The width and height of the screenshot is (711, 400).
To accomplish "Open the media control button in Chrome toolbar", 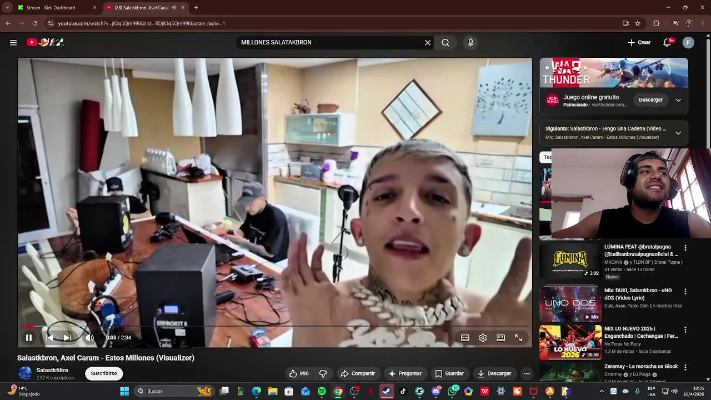I will click(x=675, y=23).
